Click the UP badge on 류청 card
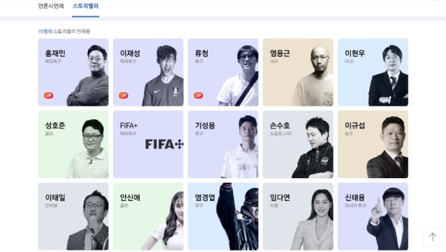 (x=199, y=95)
